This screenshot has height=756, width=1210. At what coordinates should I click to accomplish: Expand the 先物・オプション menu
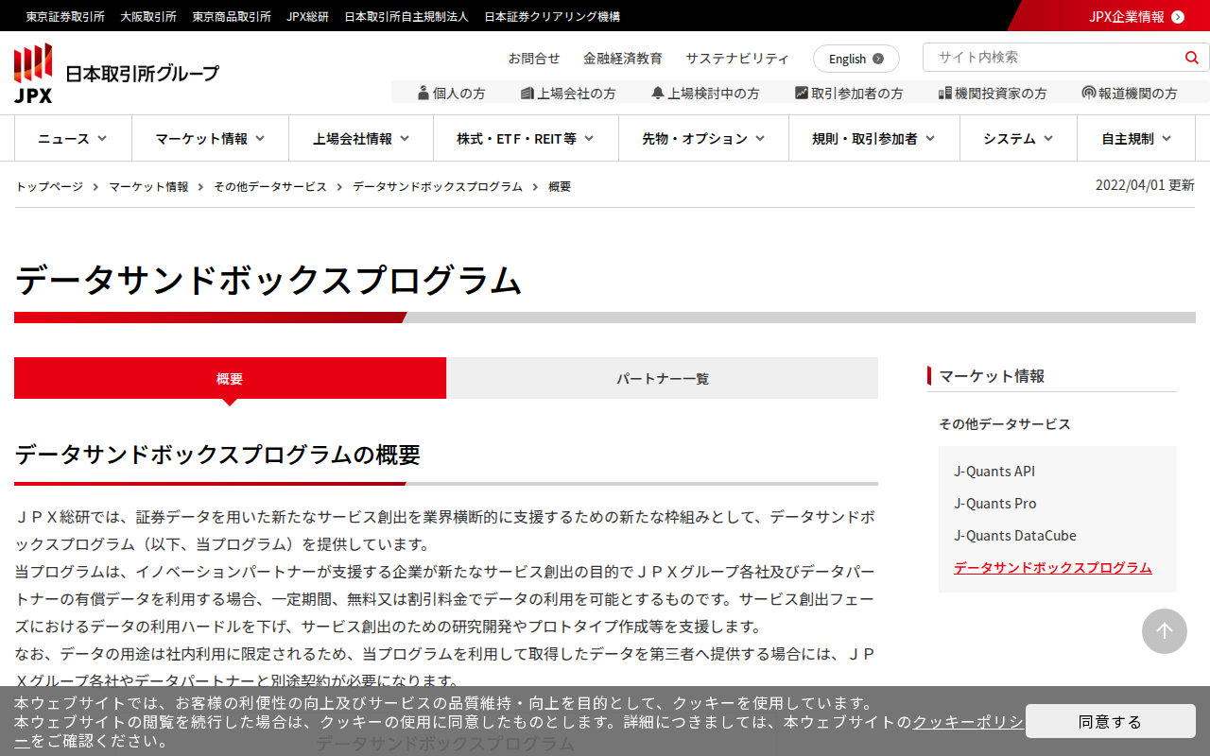click(703, 139)
